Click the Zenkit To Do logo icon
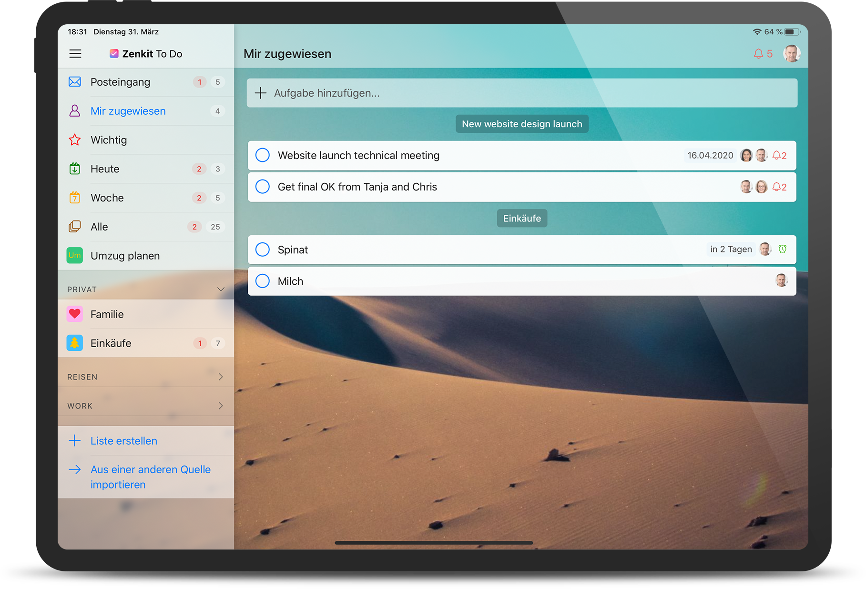The image size is (866, 589). click(x=114, y=54)
